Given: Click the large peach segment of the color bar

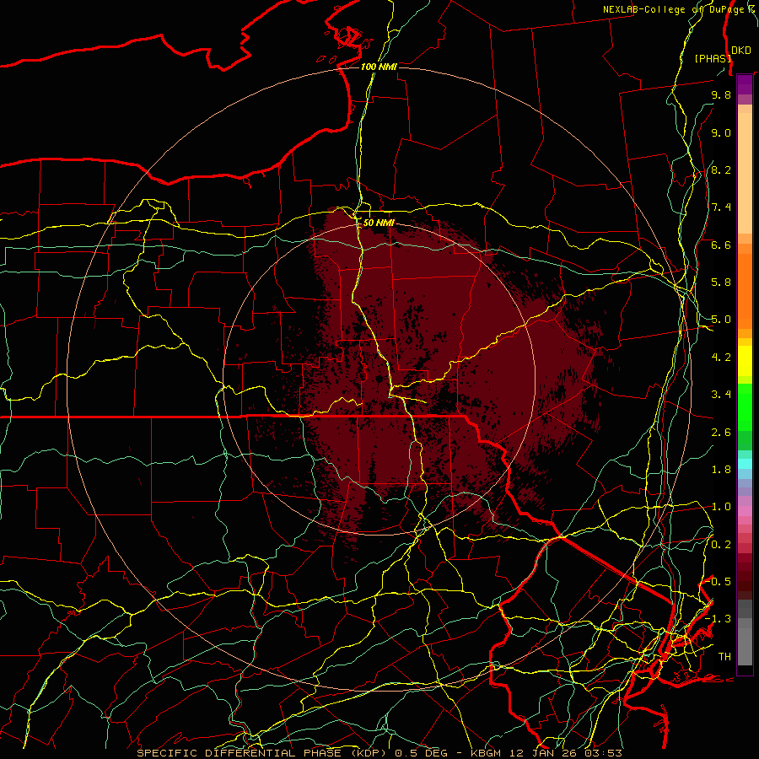Looking at the screenshot, I should [x=745, y=173].
